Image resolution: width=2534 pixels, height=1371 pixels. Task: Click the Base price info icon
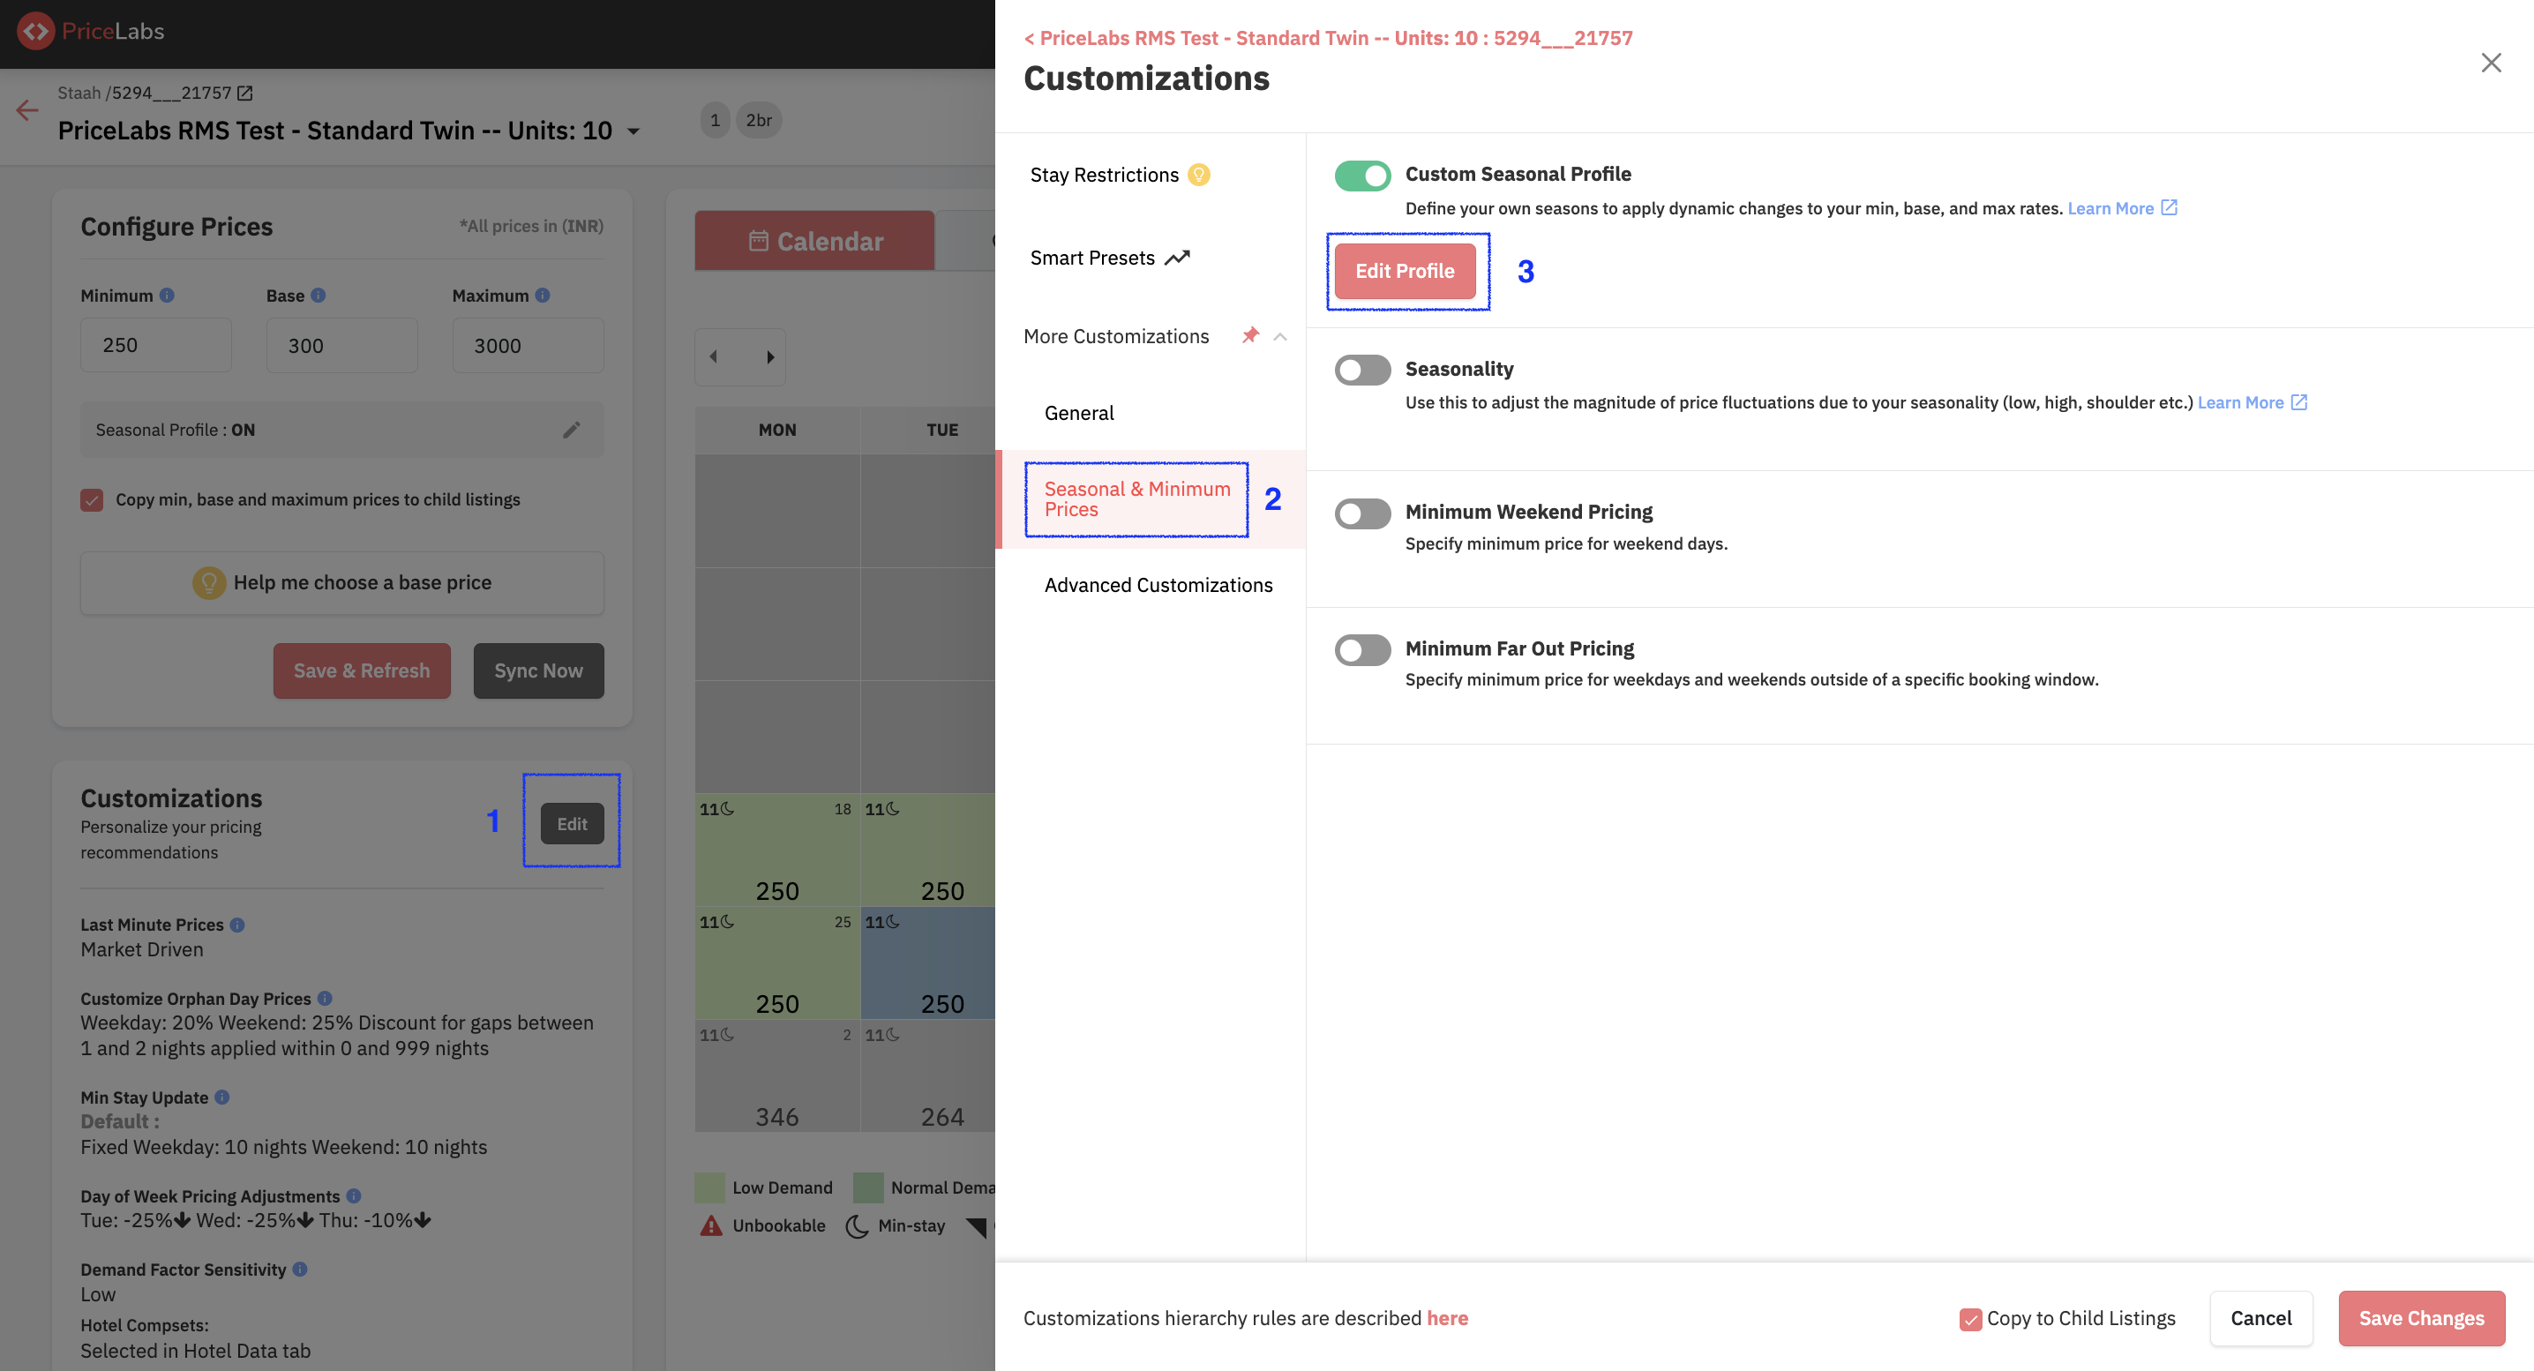(x=318, y=295)
